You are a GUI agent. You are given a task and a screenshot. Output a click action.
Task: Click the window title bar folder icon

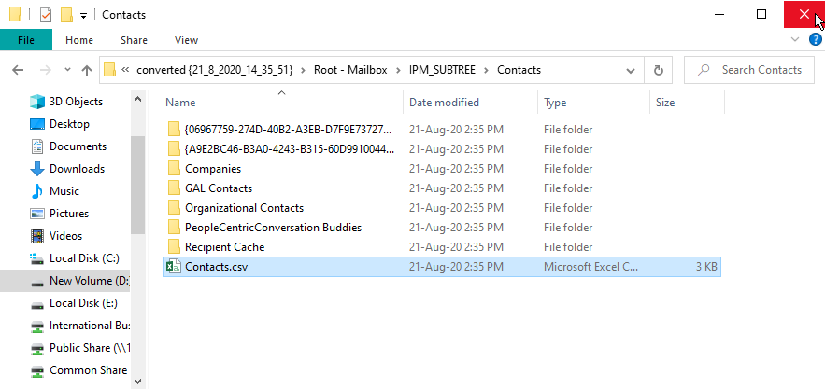(x=15, y=15)
